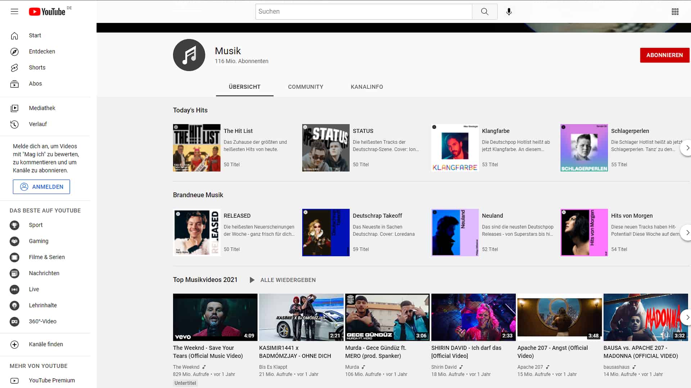Open the YouTube apps grid icon
Screen dimensions: 691x388
[x=675, y=11]
